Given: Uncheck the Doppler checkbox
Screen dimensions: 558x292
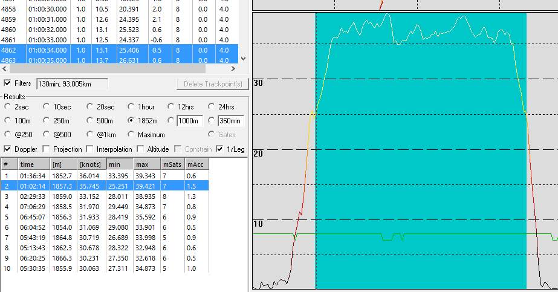Looking at the screenshot, I should pyautogui.click(x=7, y=149).
